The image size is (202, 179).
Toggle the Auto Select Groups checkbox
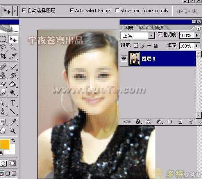point(72,10)
